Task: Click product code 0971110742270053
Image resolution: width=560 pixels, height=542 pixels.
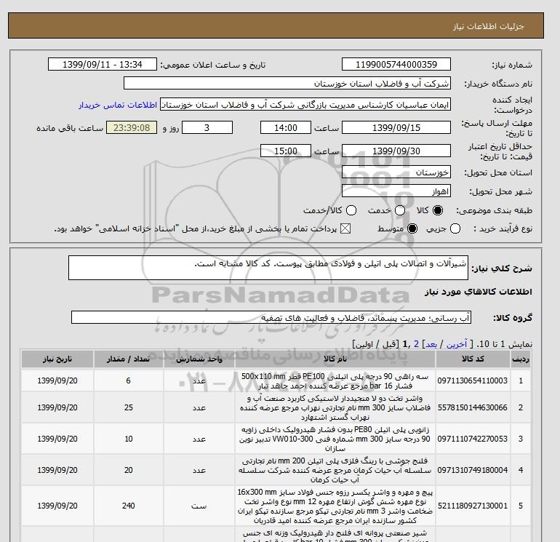Action: [473, 439]
